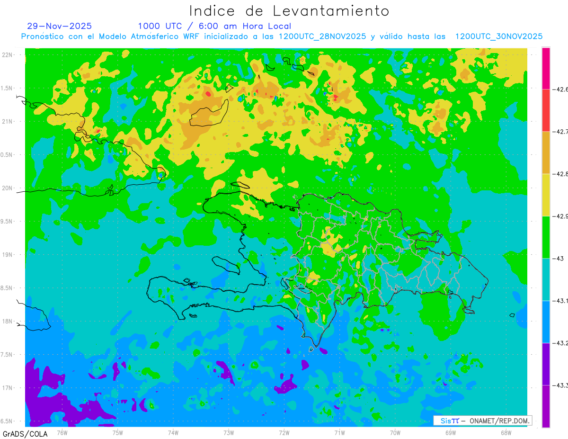The image size is (568, 439).
Task: Click the "76W" longitude label
Action: click(x=62, y=433)
